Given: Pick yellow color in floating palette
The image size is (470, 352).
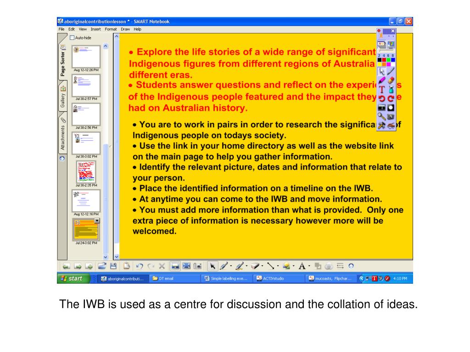Looking at the screenshot, I should pyautogui.click(x=379, y=64).
